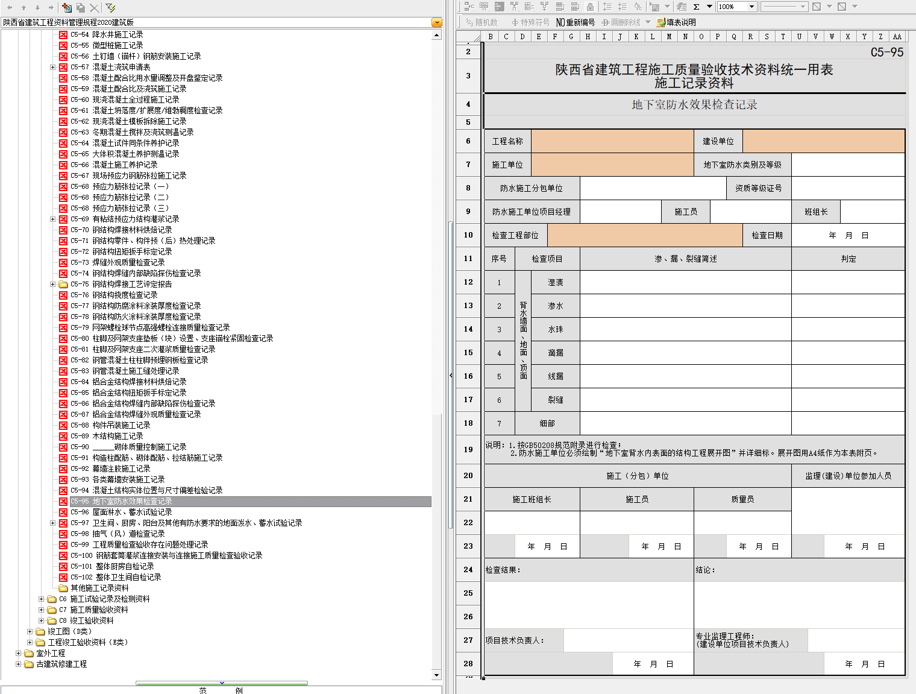916x694 pixels.
Task: Expand the C5-97 卫生间、厨房 node
Action: point(52,523)
